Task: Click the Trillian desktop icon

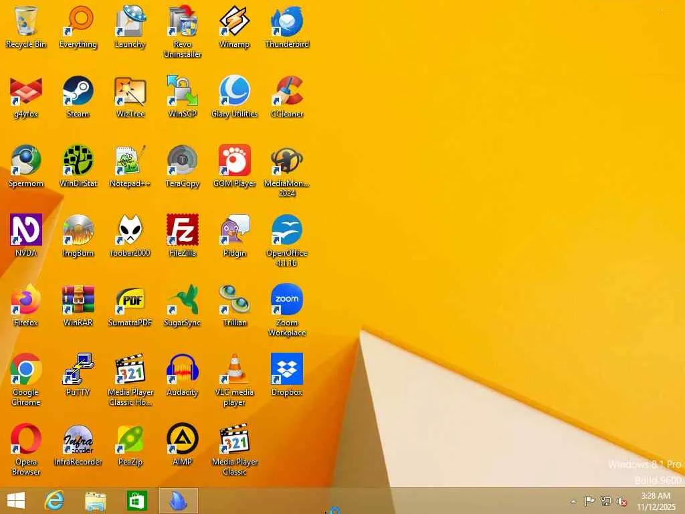Action: click(235, 305)
